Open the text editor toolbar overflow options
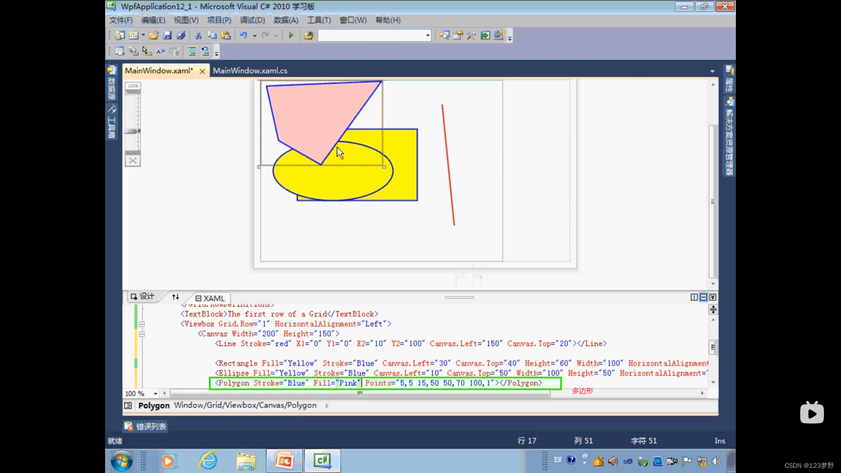This screenshot has width=841, height=473. pyautogui.click(x=216, y=52)
